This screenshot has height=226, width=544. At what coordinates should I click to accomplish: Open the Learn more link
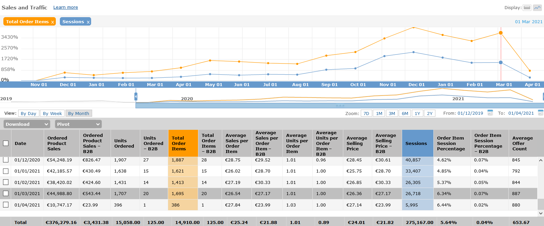coord(66,7)
